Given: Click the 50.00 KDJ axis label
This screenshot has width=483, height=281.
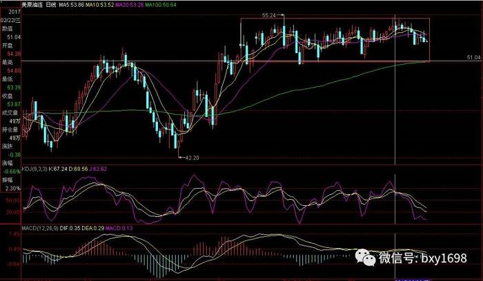Looking at the screenshot, I should coord(13,200).
